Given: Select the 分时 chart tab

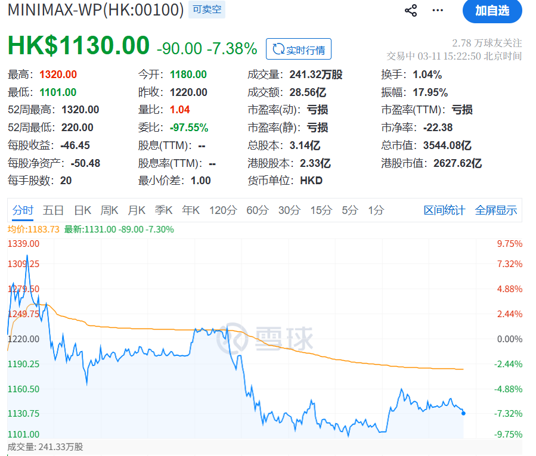Looking at the screenshot, I should (23, 210).
